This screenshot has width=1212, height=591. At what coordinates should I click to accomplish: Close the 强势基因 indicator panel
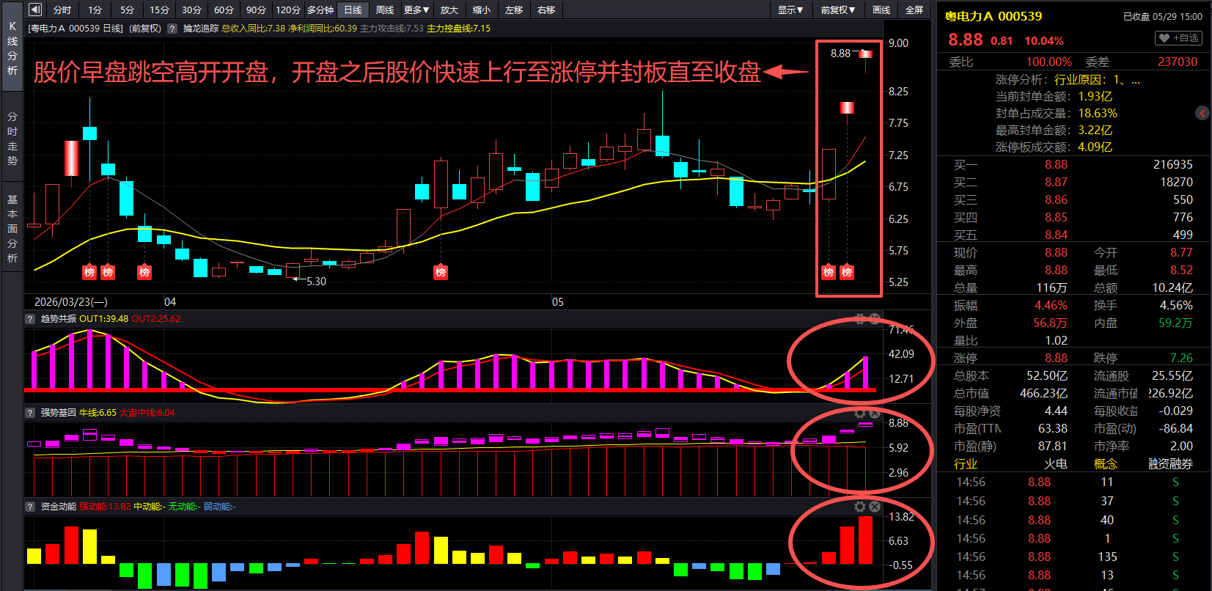tap(875, 413)
